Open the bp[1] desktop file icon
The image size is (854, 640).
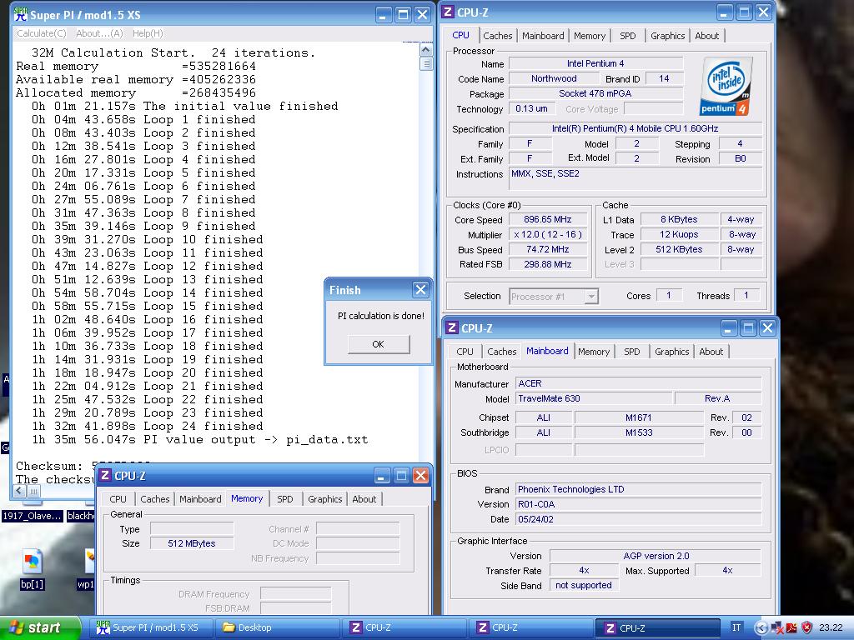33,562
